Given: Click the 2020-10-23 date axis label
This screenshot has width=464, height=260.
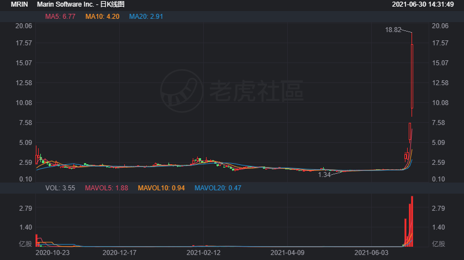Looking at the screenshot, I should 52,253.
